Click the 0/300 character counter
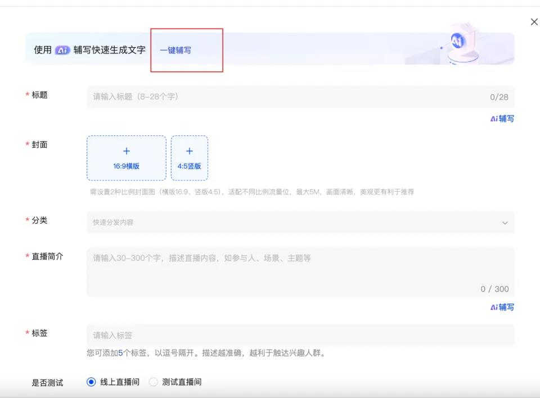This screenshot has height=398, width=540. point(493,288)
